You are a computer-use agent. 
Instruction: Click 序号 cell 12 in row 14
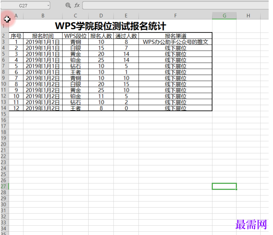[x=16, y=108]
